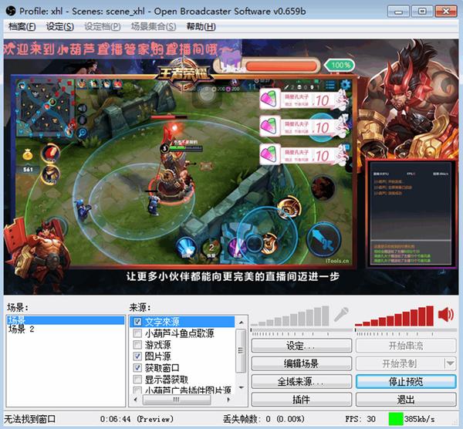
Task: Click the stream preview area
Action: click(231, 167)
